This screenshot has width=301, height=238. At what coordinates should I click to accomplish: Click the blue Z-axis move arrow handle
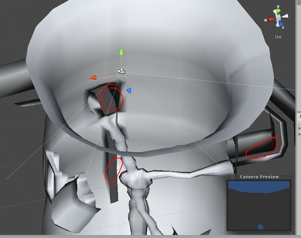pyautogui.click(x=129, y=91)
